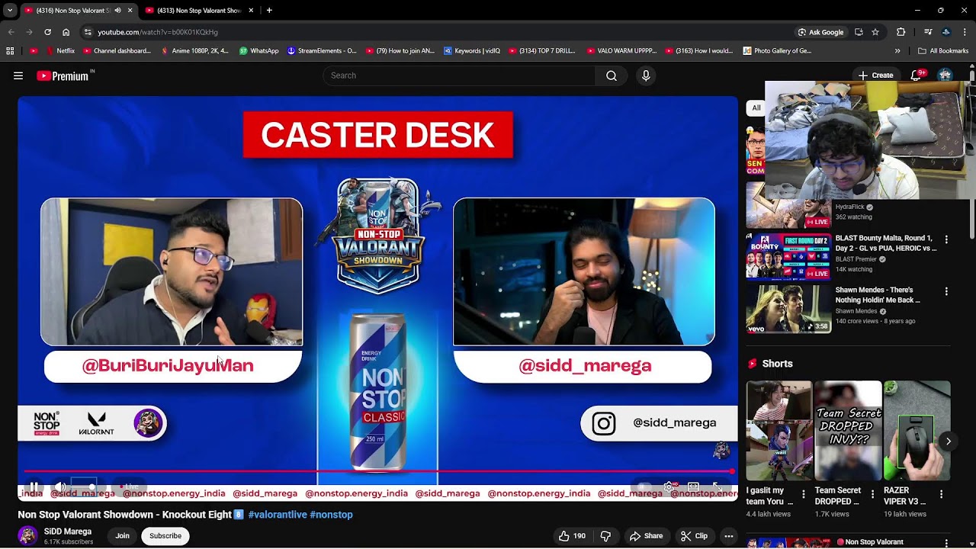Open BLAST Bounty Malta video thumbnail
This screenshot has width=976, height=549.
click(x=788, y=256)
